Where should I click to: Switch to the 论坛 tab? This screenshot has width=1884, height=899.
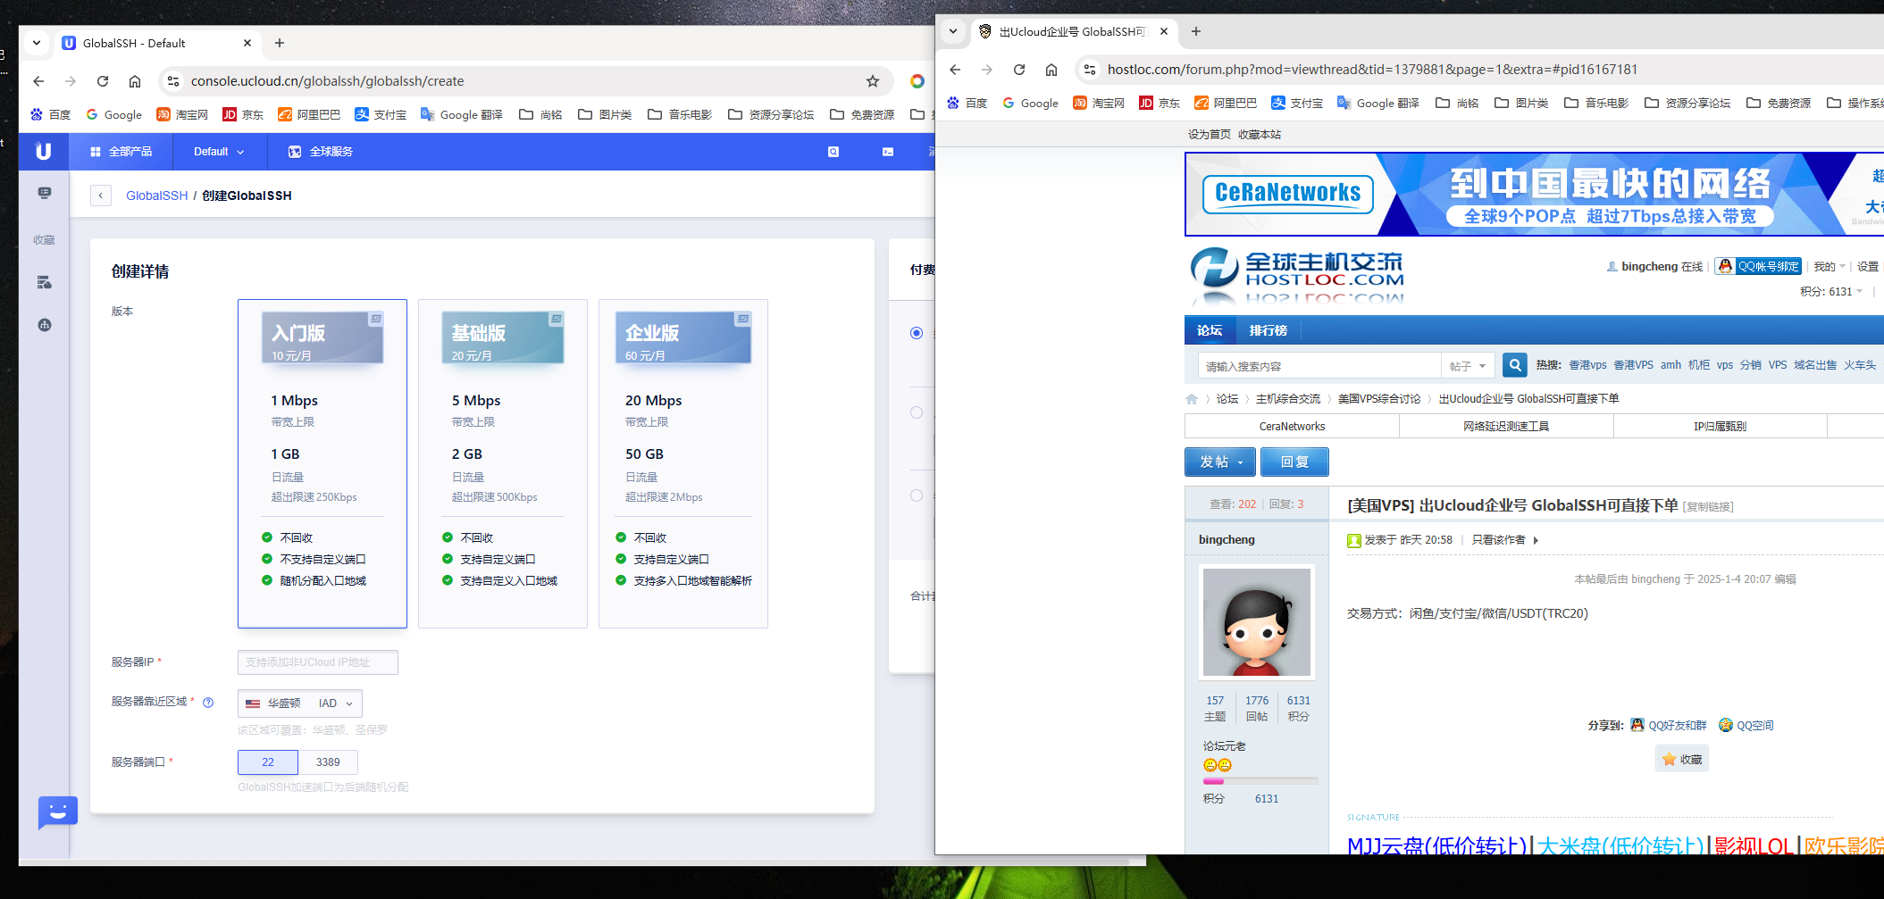[x=1210, y=330]
